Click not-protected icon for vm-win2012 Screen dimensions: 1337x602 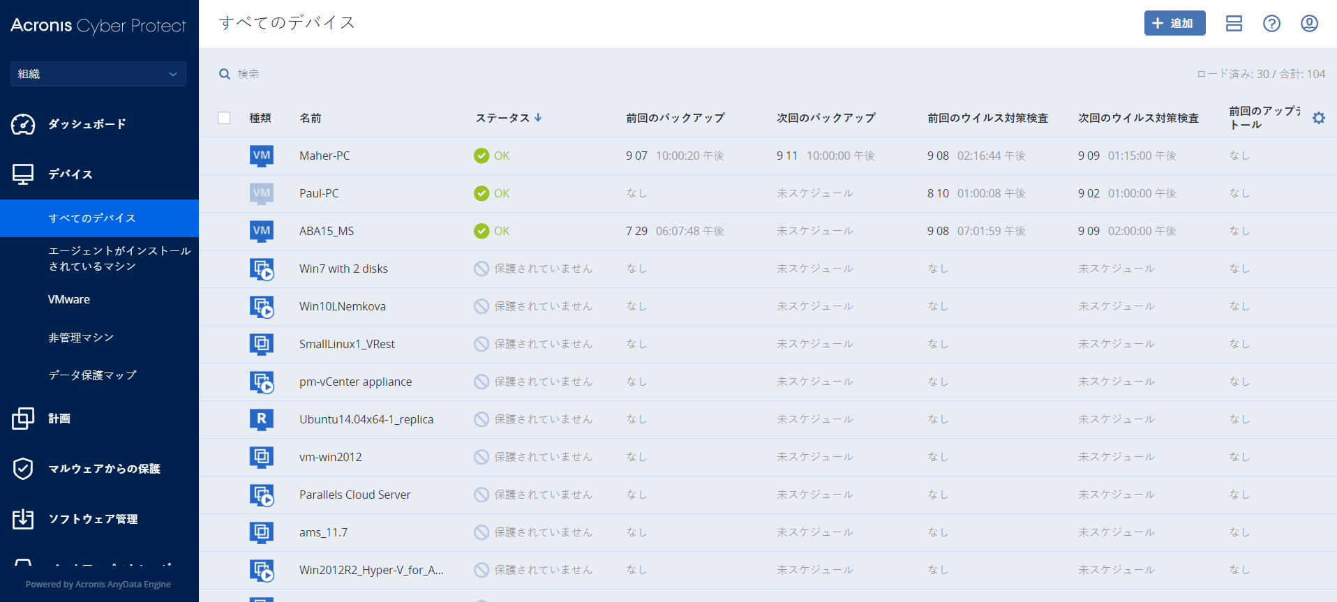(x=481, y=457)
